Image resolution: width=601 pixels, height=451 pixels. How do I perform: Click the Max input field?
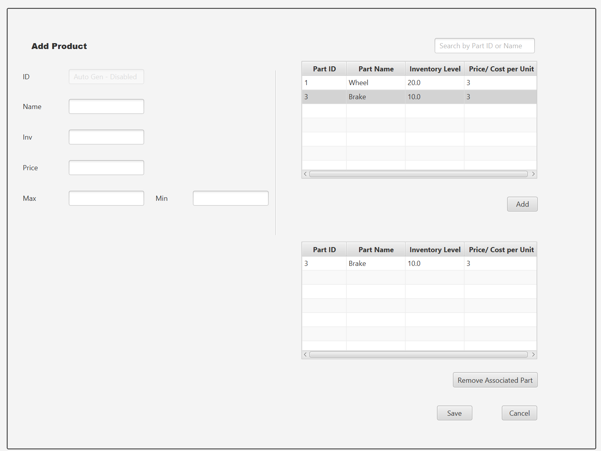[106, 198]
